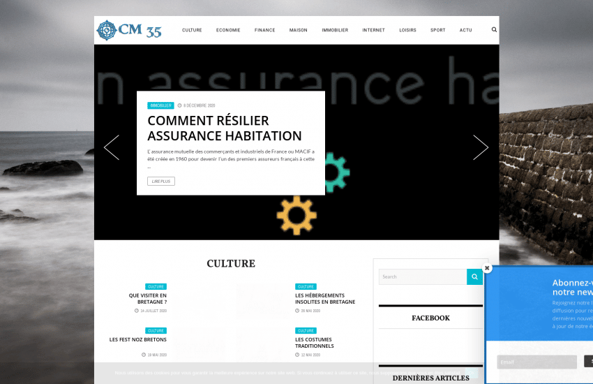Open the Finance menu item

click(x=264, y=30)
